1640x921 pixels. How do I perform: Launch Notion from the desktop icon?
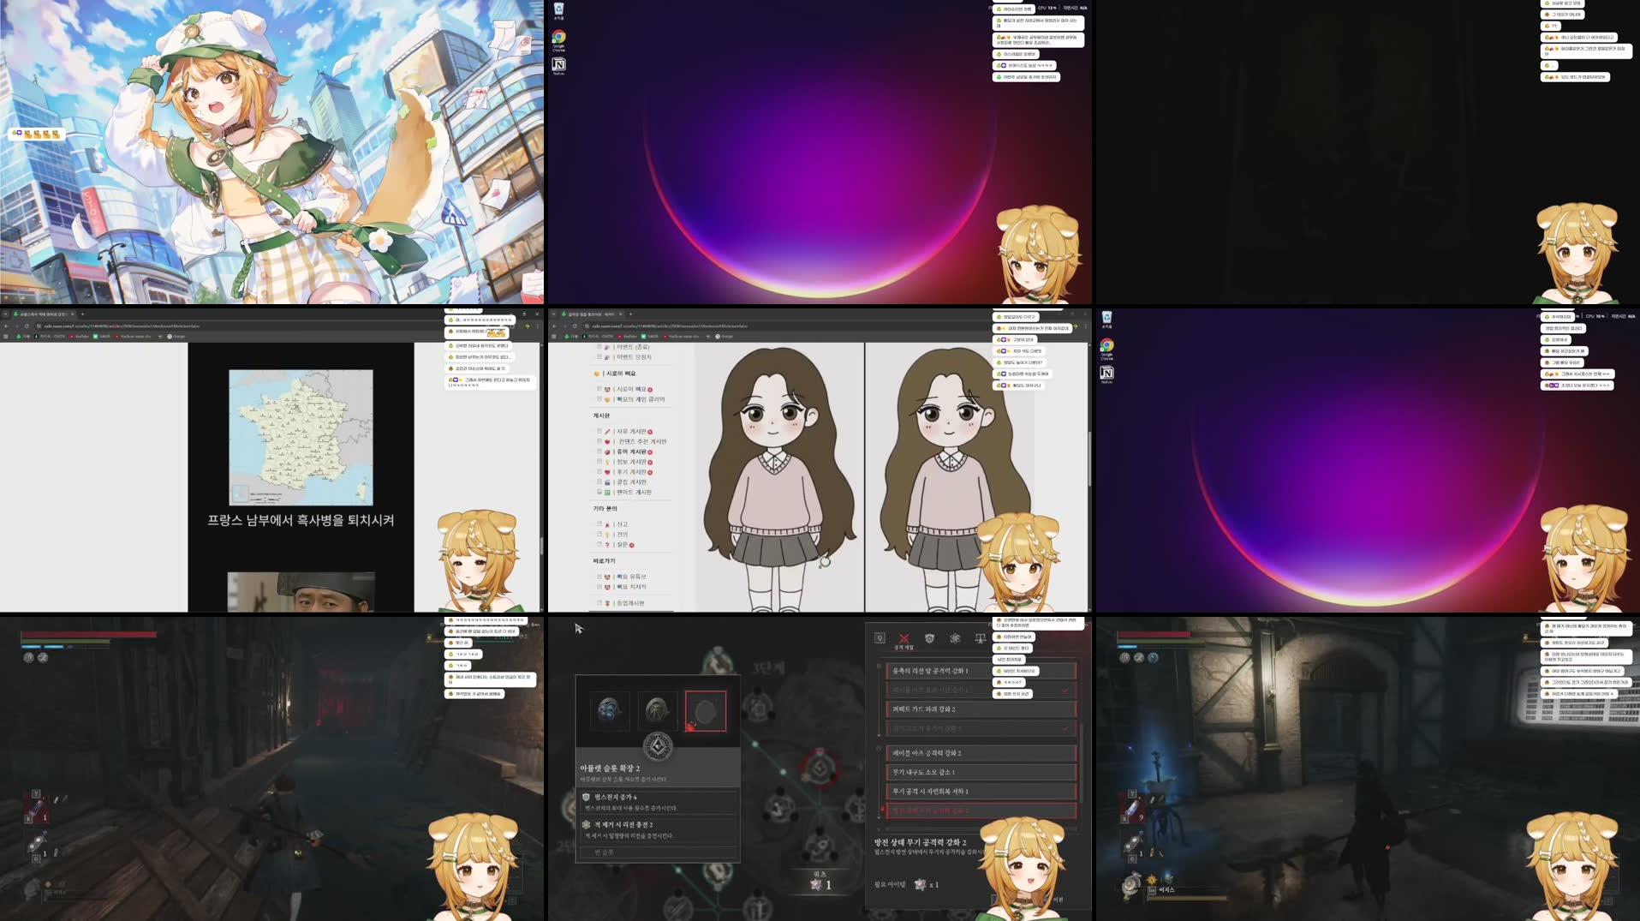[x=558, y=66]
